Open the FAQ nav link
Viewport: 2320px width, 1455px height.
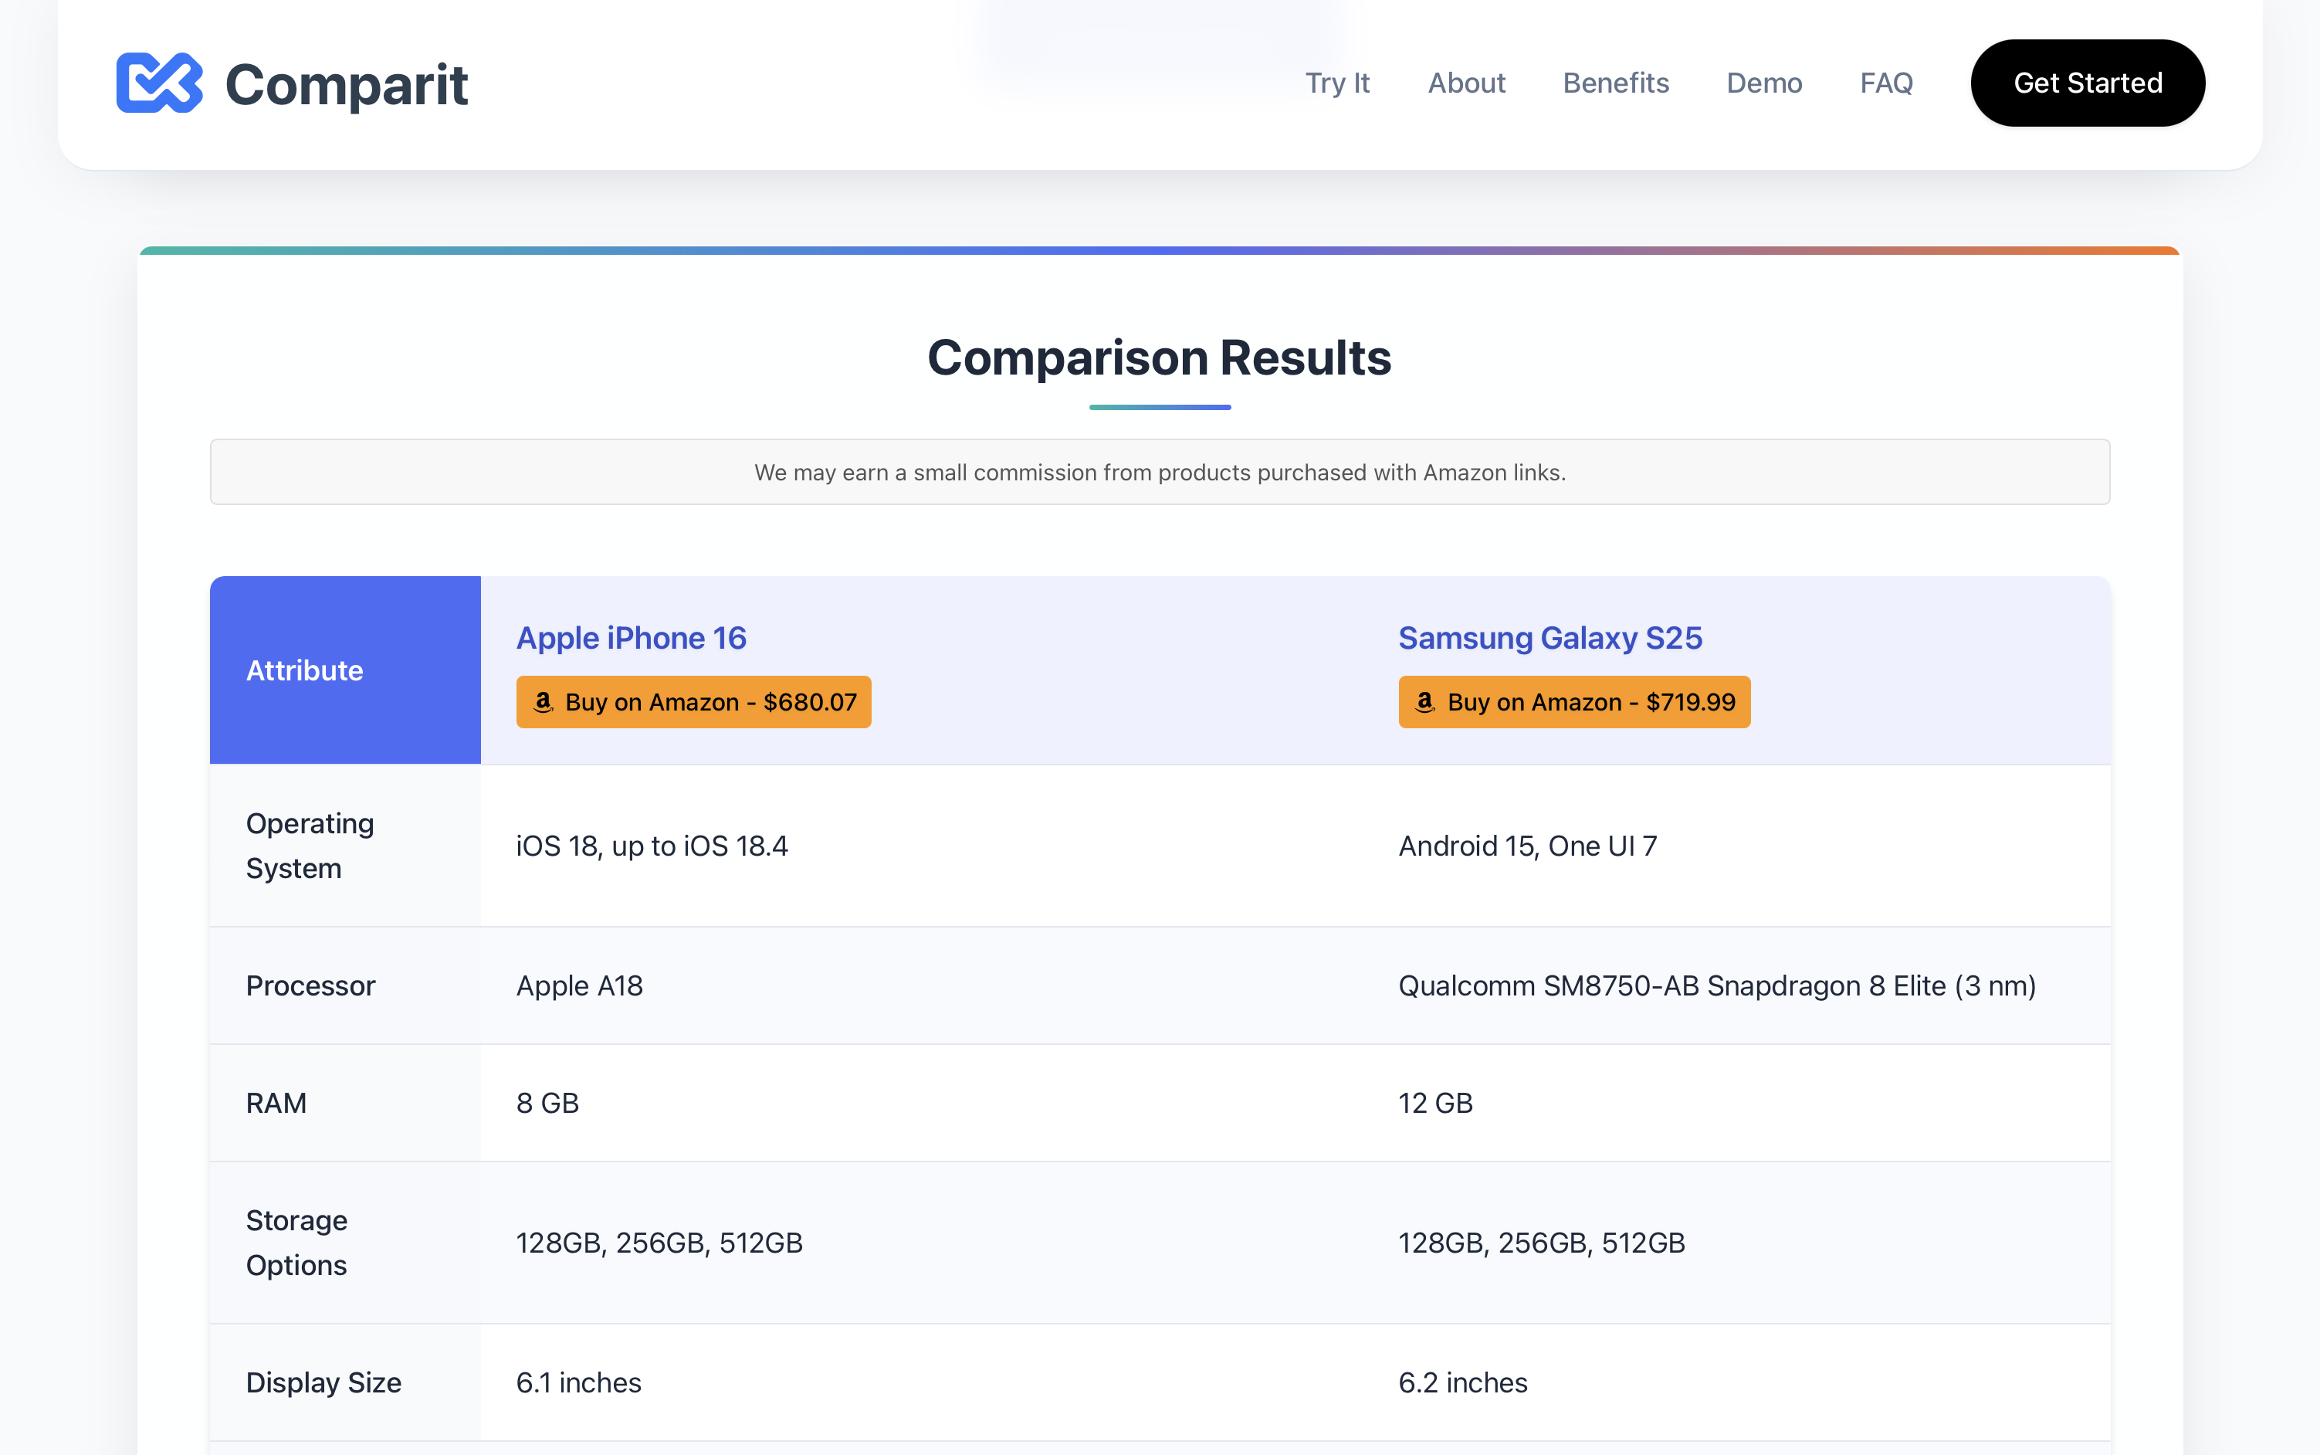(x=1886, y=83)
